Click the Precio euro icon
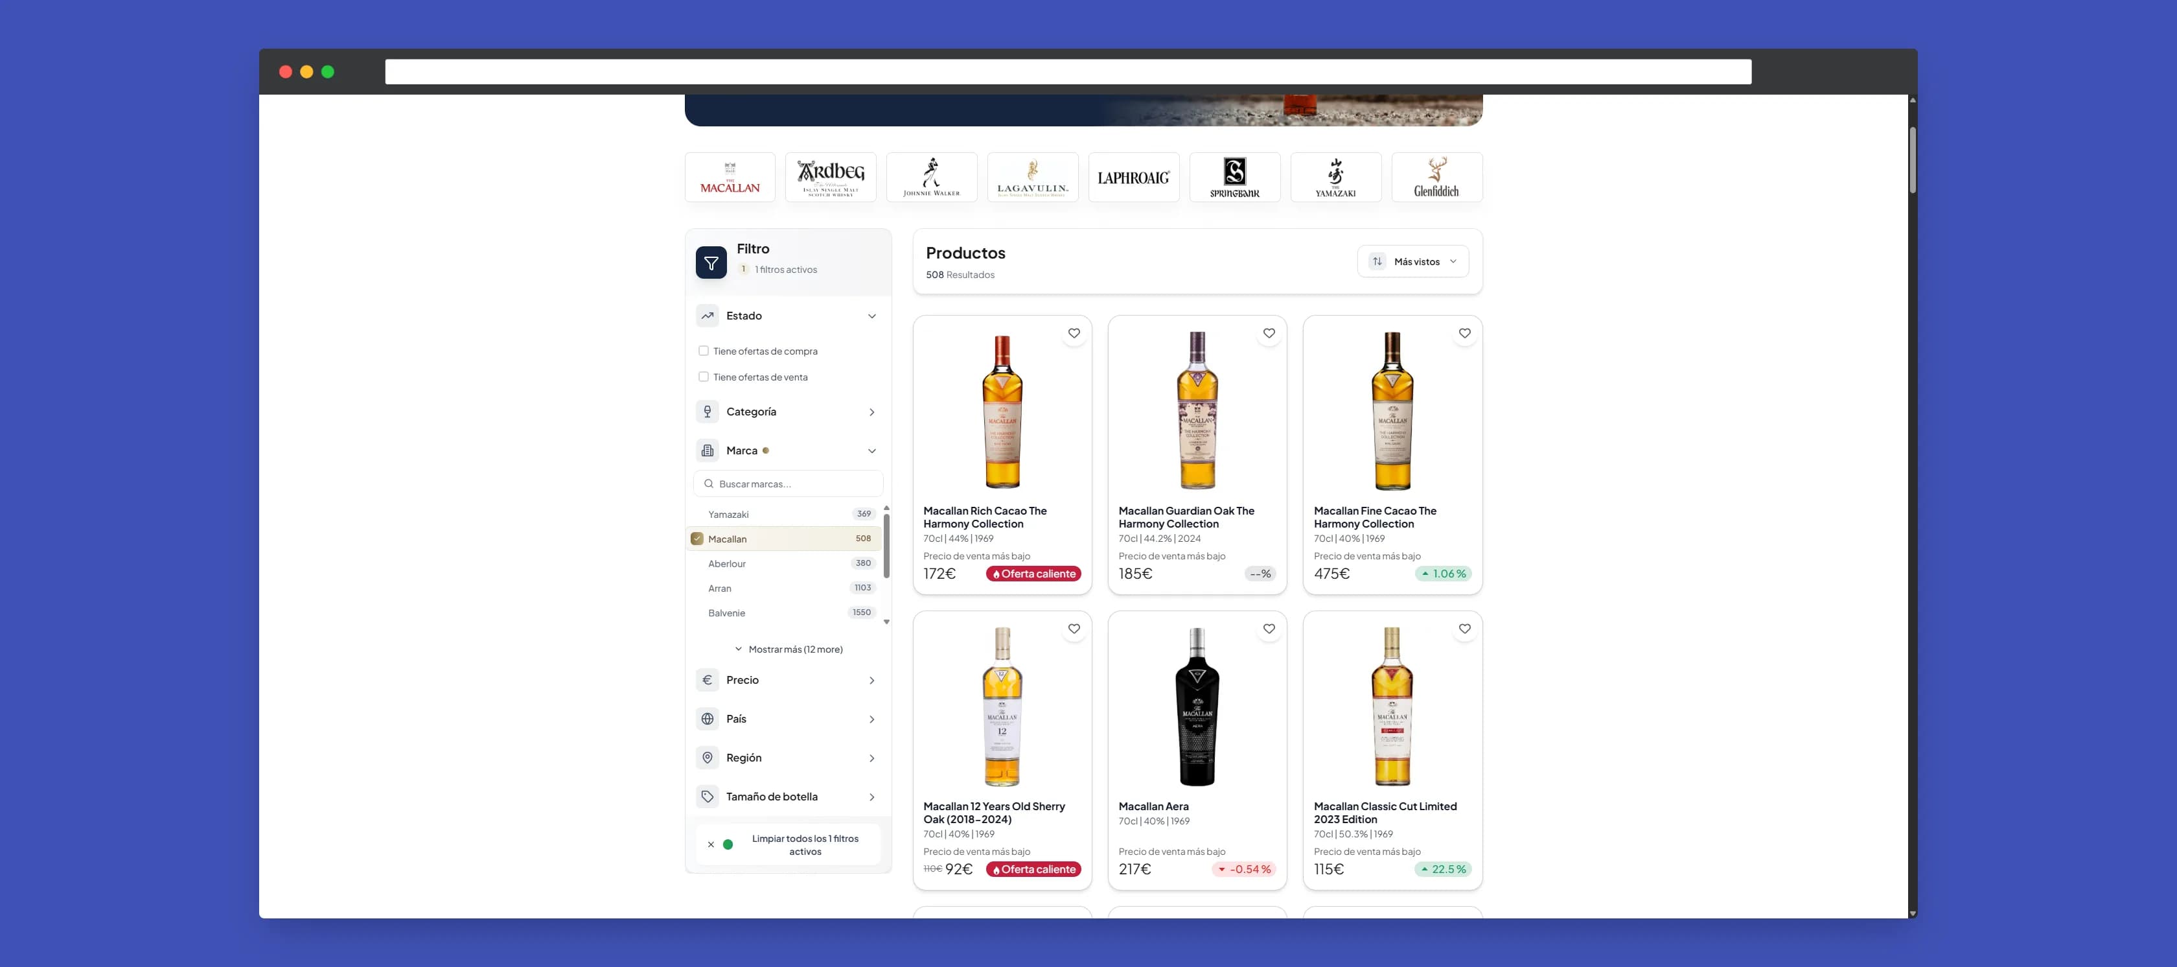Viewport: 2177px width, 967px height. click(x=708, y=681)
